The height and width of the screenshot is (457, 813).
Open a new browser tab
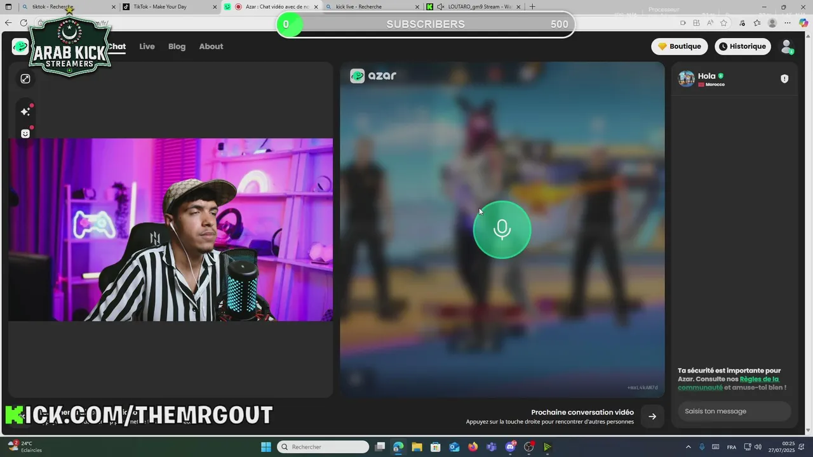(x=532, y=7)
